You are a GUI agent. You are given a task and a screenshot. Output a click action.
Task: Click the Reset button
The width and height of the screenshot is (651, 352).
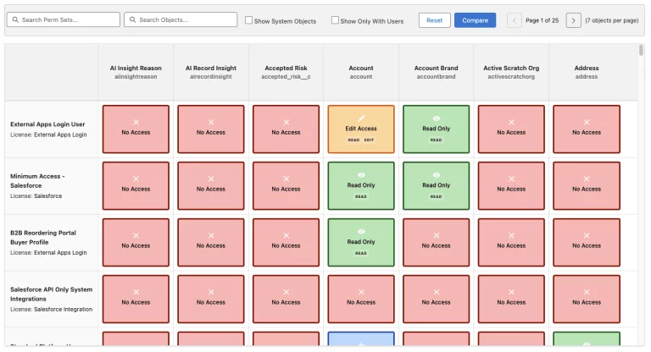click(434, 20)
